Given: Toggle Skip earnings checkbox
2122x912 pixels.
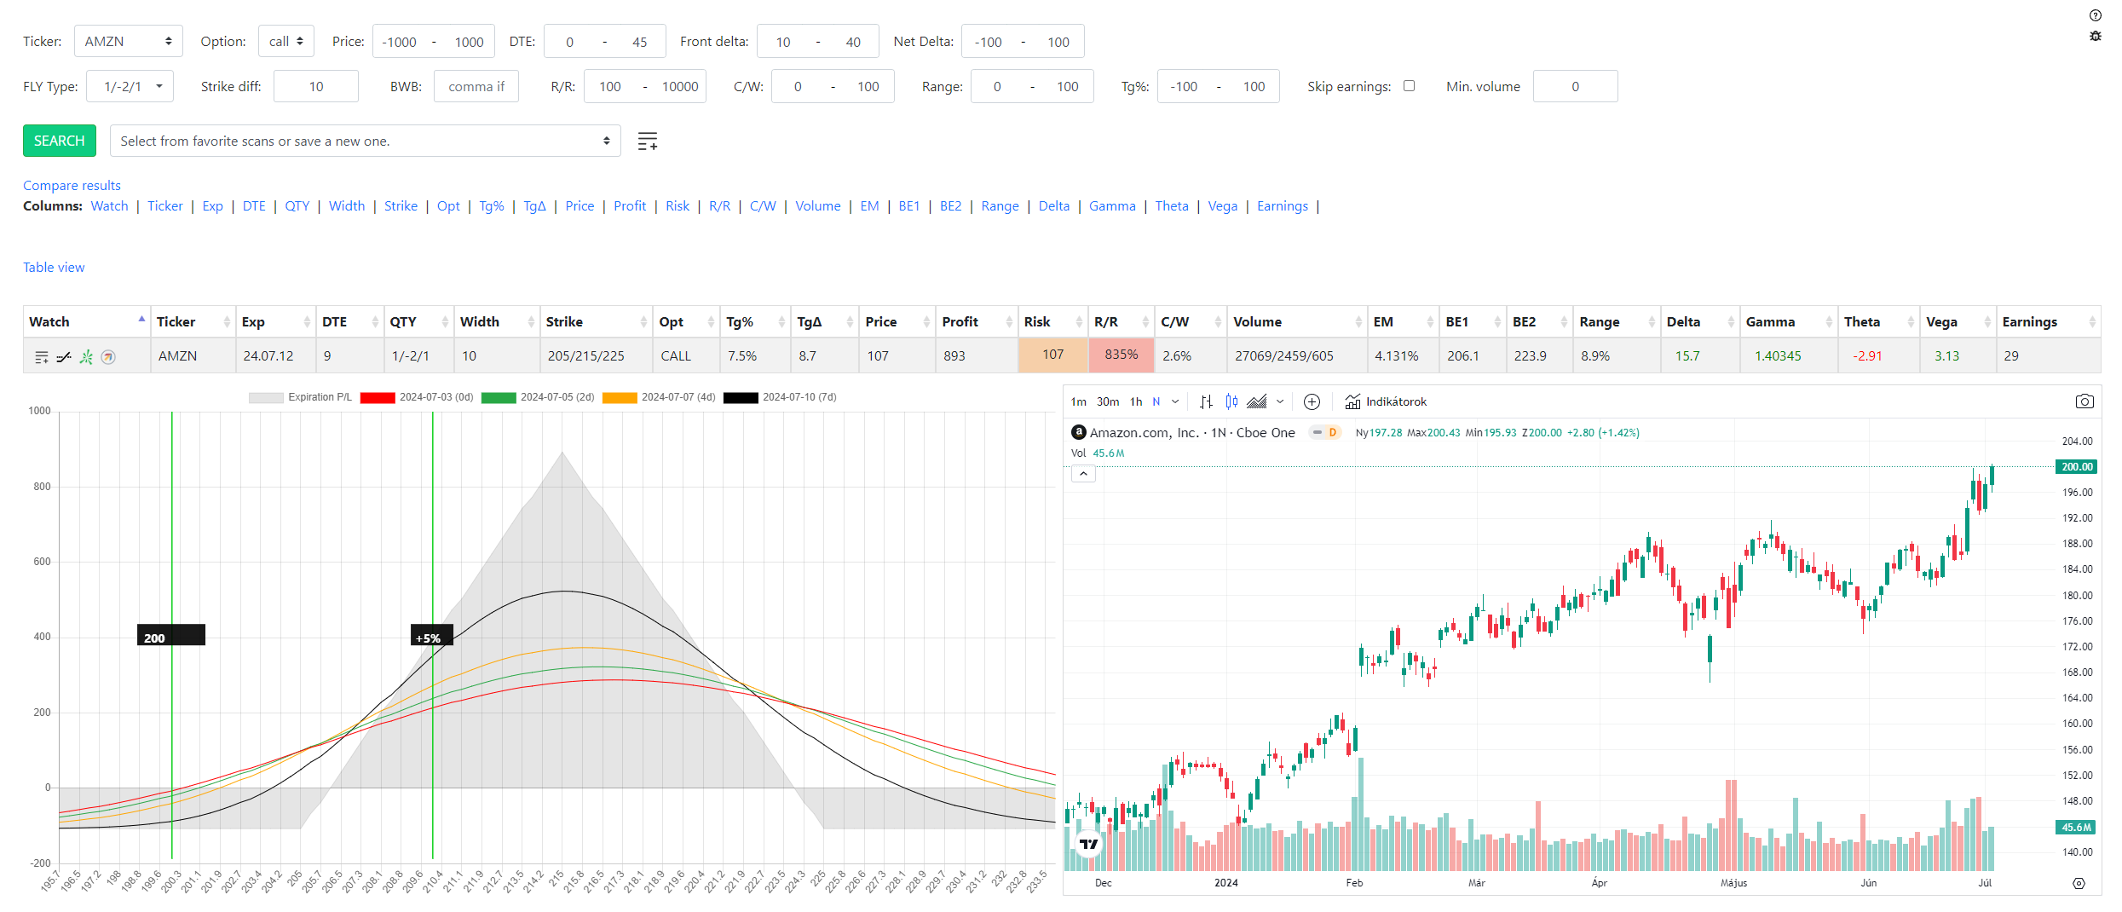Looking at the screenshot, I should (1409, 85).
